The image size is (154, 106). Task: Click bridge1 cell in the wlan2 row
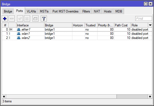(x=49, y=38)
